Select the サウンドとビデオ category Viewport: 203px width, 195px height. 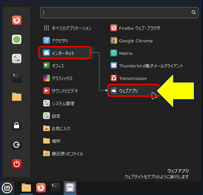click(x=60, y=91)
